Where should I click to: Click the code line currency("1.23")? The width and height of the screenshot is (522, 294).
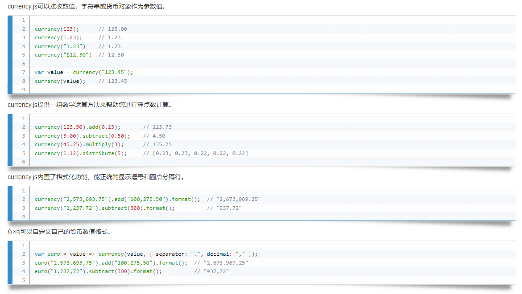pos(60,46)
